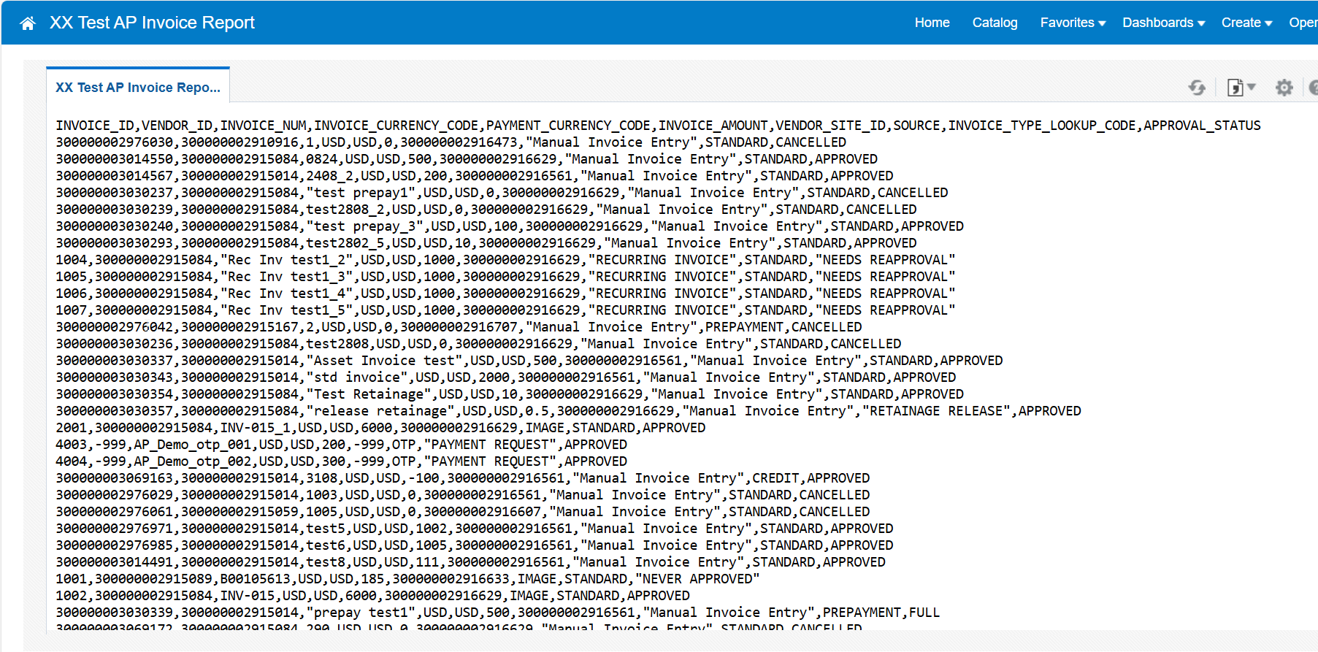Click the CREDIT row with invoice 3108
The width and height of the screenshot is (1318, 652).
[x=463, y=478]
